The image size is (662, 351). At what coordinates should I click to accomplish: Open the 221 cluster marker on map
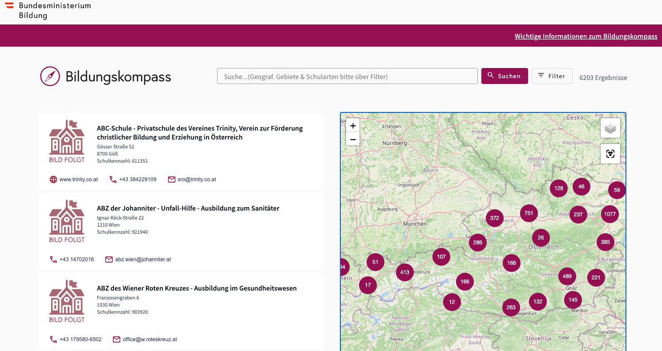(x=596, y=278)
